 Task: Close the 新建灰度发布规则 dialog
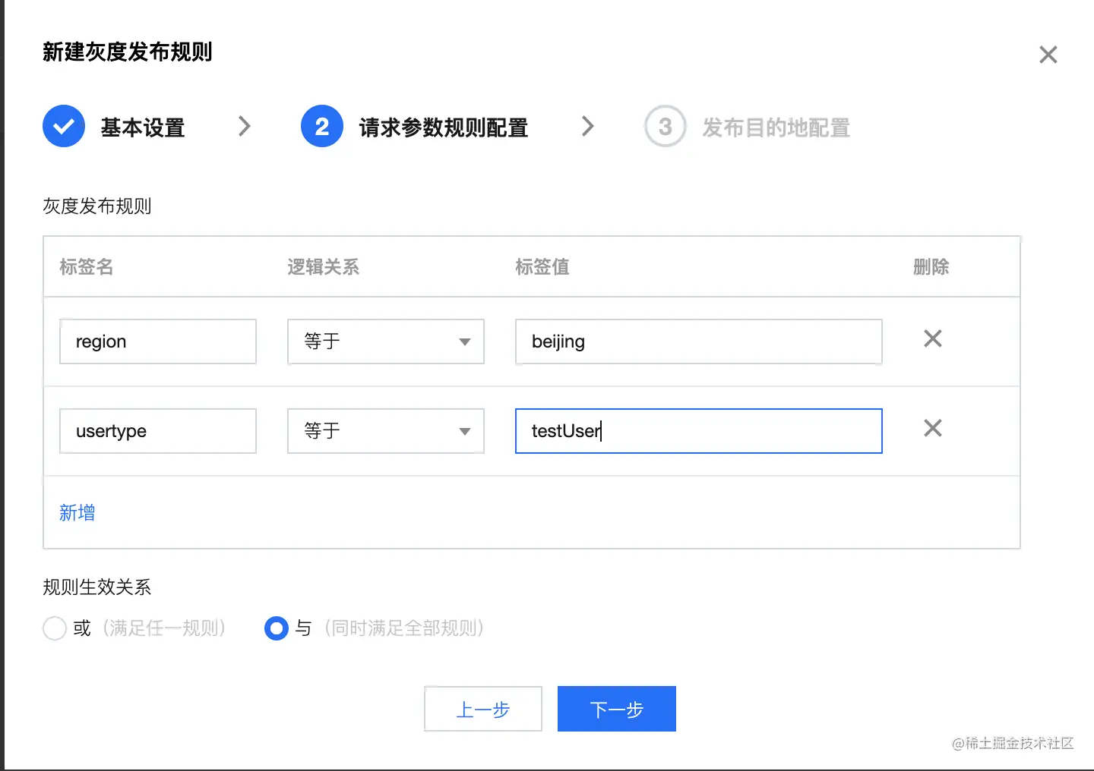[1048, 54]
